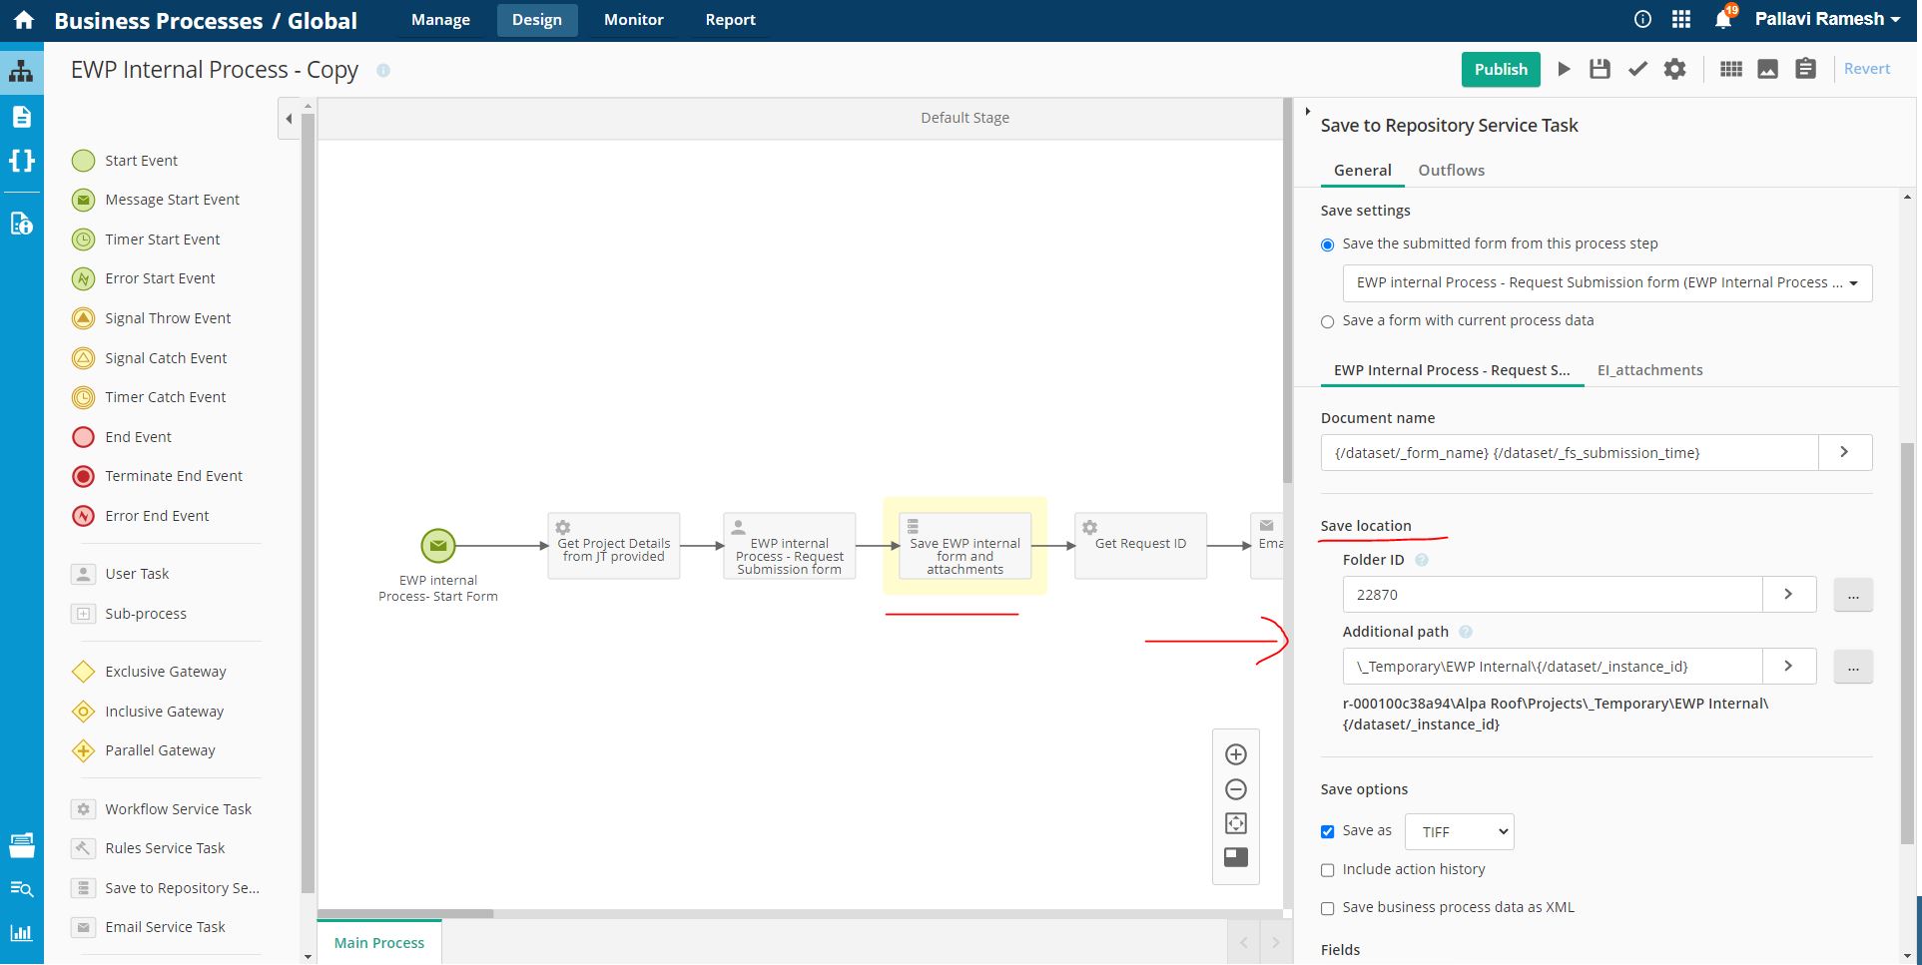Select the Exclusive Gateway shape
1922x965 pixels.
click(84, 672)
